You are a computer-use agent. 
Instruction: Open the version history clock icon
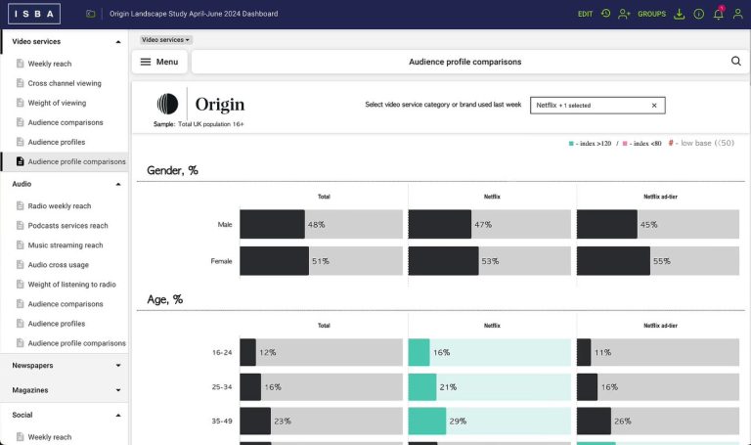tap(606, 14)
